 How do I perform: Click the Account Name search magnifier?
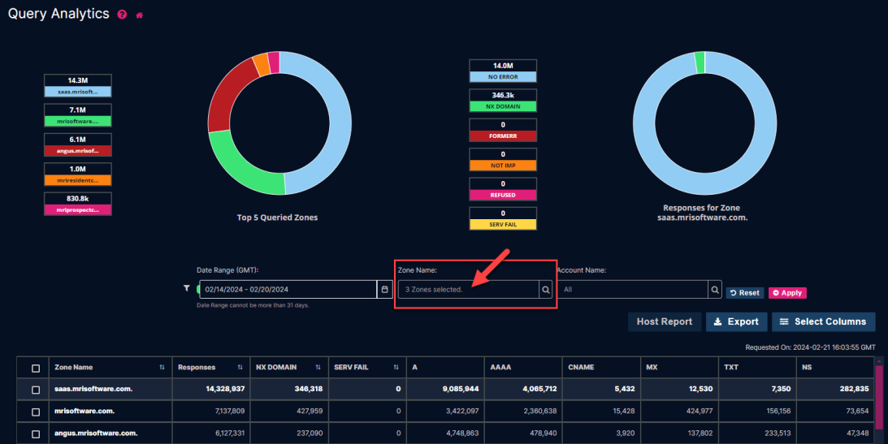pos(715,290)
